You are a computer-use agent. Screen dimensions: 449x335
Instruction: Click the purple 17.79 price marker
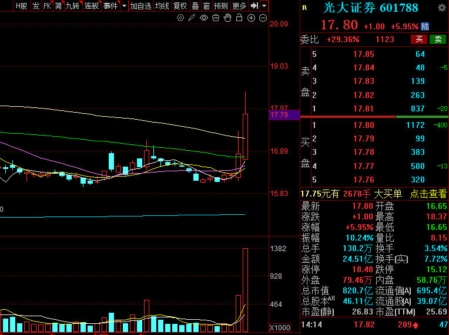point(284,115)
